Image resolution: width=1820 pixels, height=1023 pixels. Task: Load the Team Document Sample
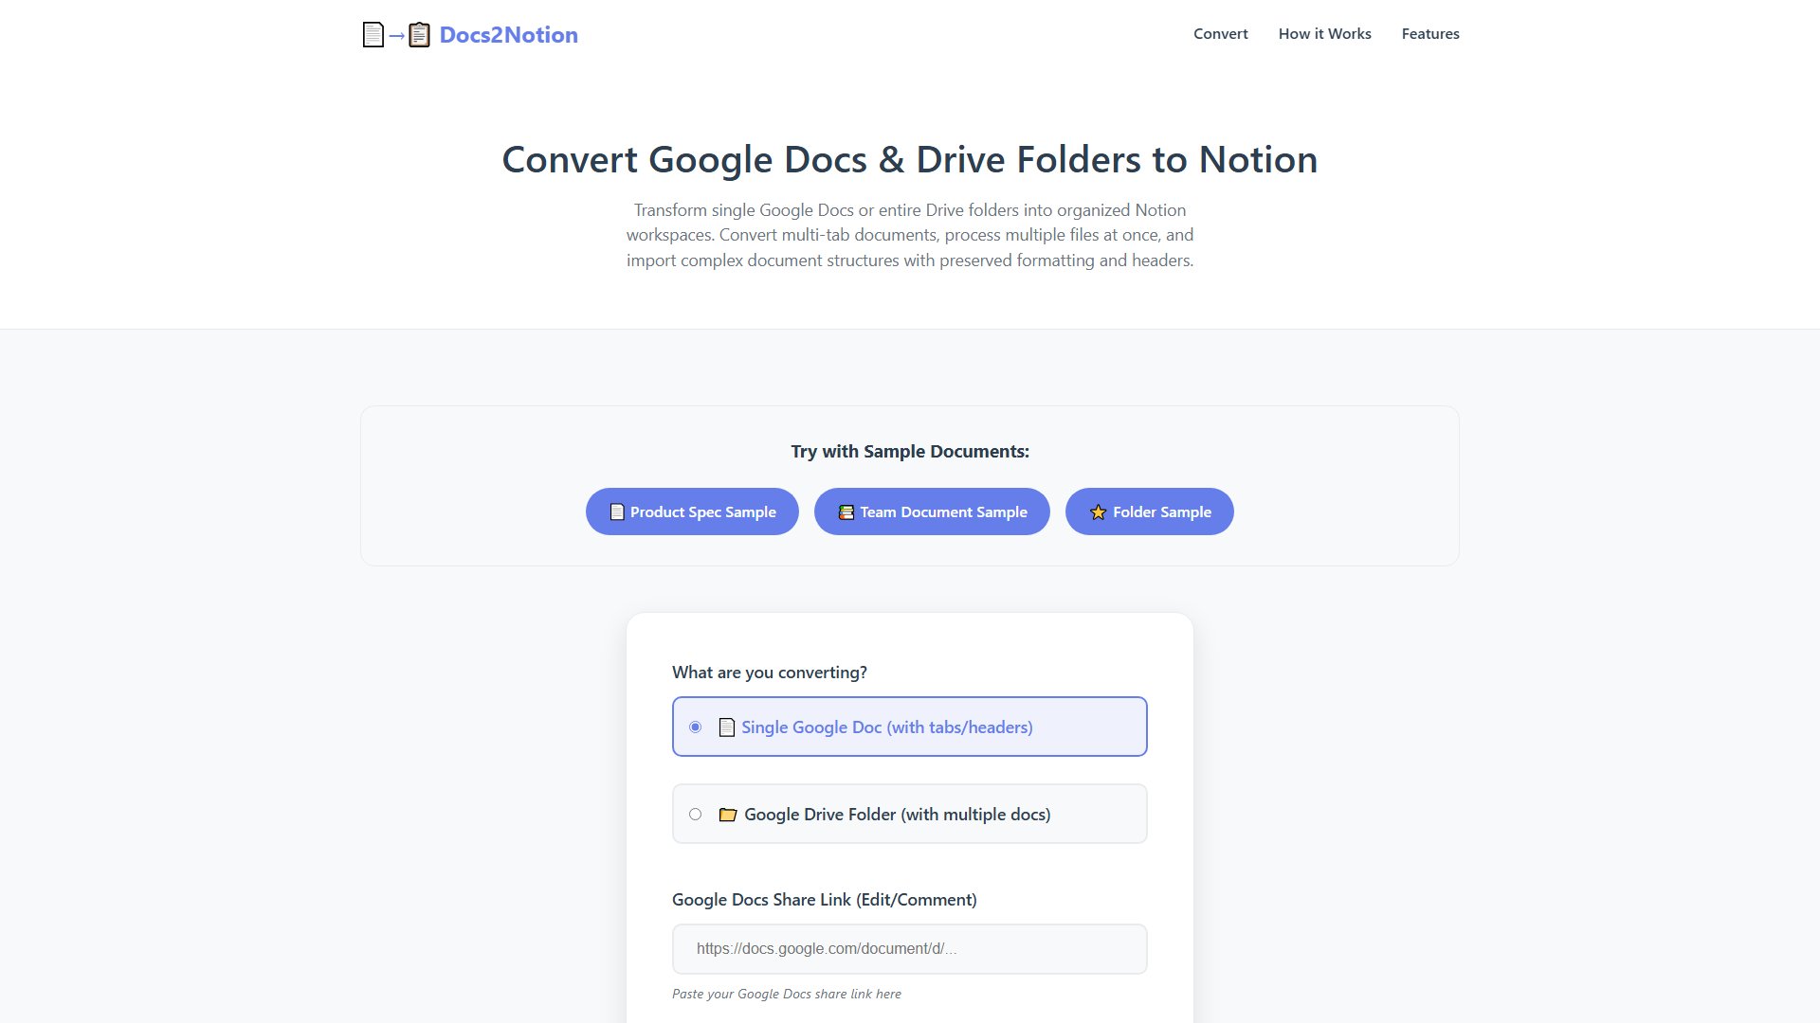coord(932,511)
